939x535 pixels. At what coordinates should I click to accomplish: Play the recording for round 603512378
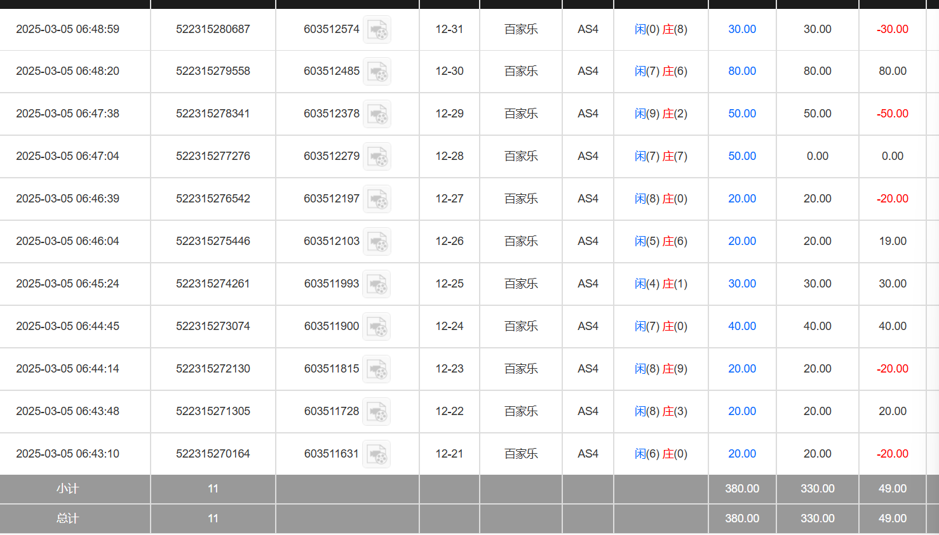coord(377,114)
